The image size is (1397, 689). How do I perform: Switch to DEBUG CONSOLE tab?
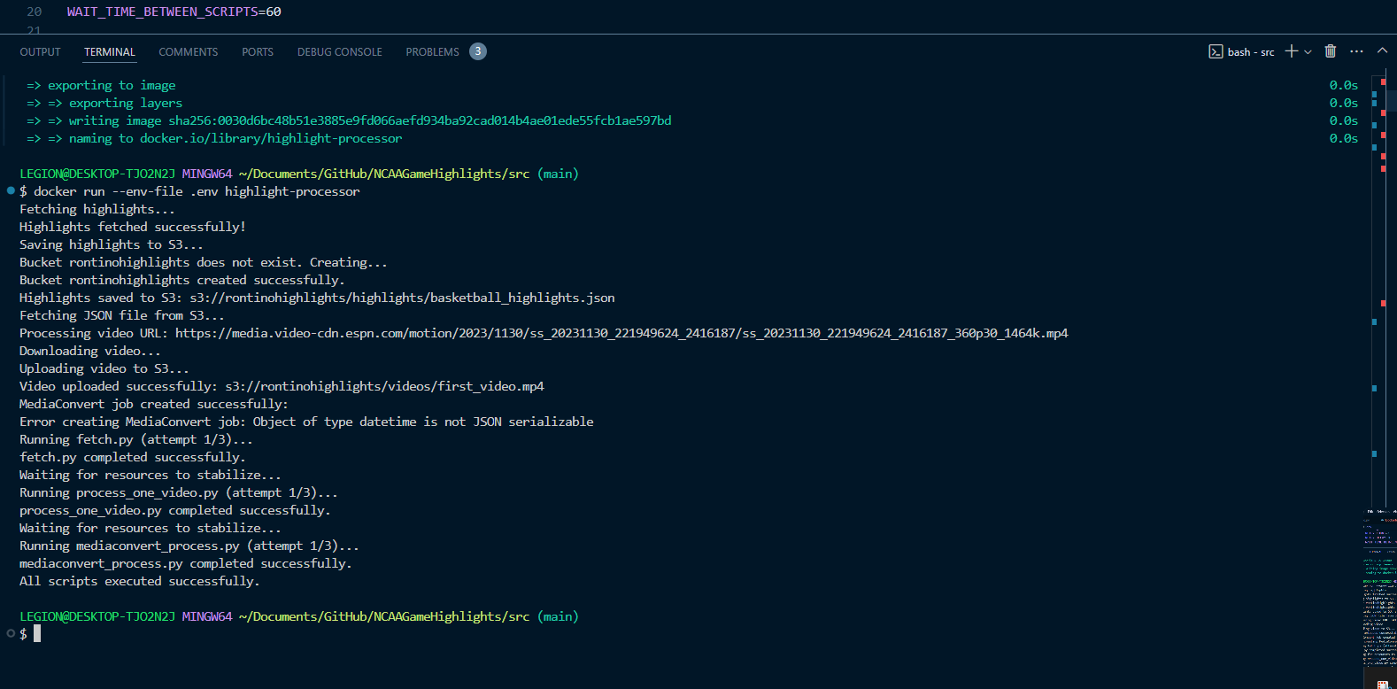[x=340, y=52]
